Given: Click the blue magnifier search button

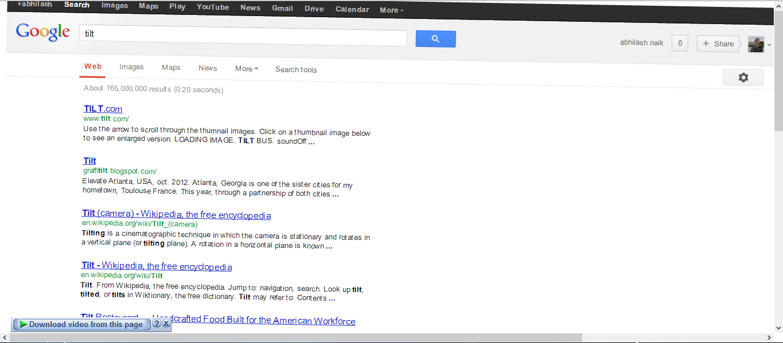Looking at the screenshot, I should point(435,39).
